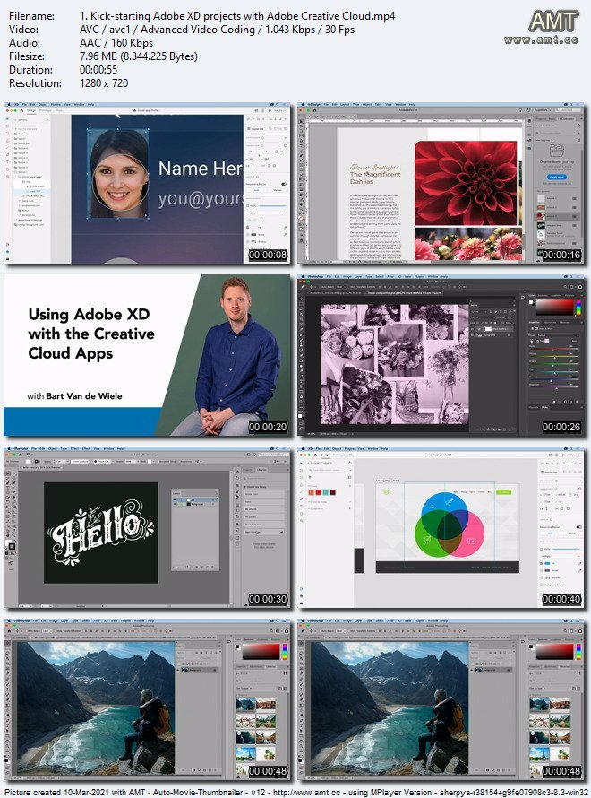Select the teal swatch in XD 00:00:40 frame

pos(325,492)
